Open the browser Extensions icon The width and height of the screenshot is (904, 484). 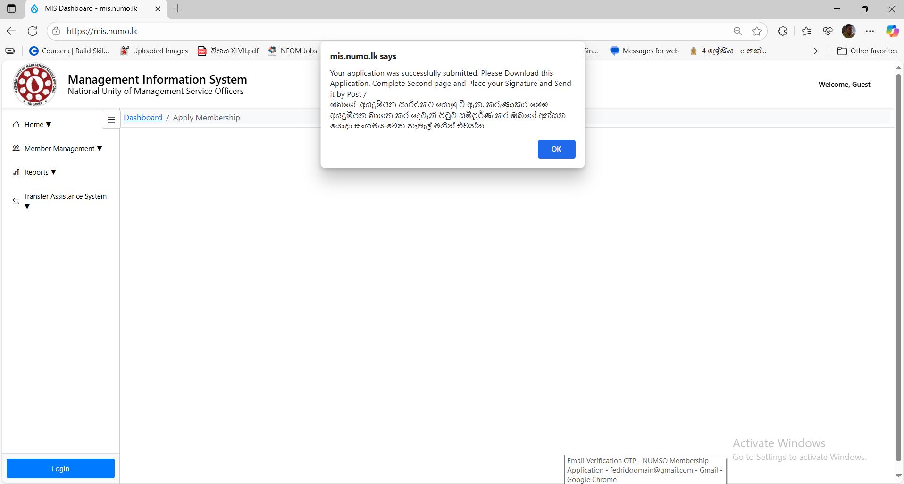tap(782, 31)
